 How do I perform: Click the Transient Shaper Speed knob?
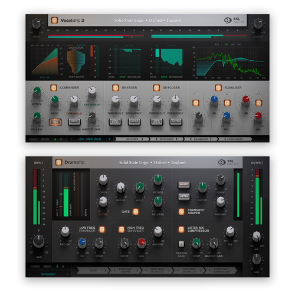202,187
